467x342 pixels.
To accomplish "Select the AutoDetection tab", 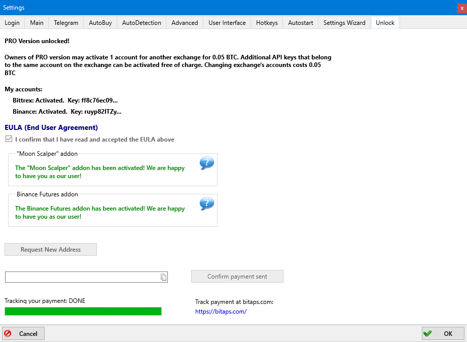I will pyautogui.click(x=141, y=23).
